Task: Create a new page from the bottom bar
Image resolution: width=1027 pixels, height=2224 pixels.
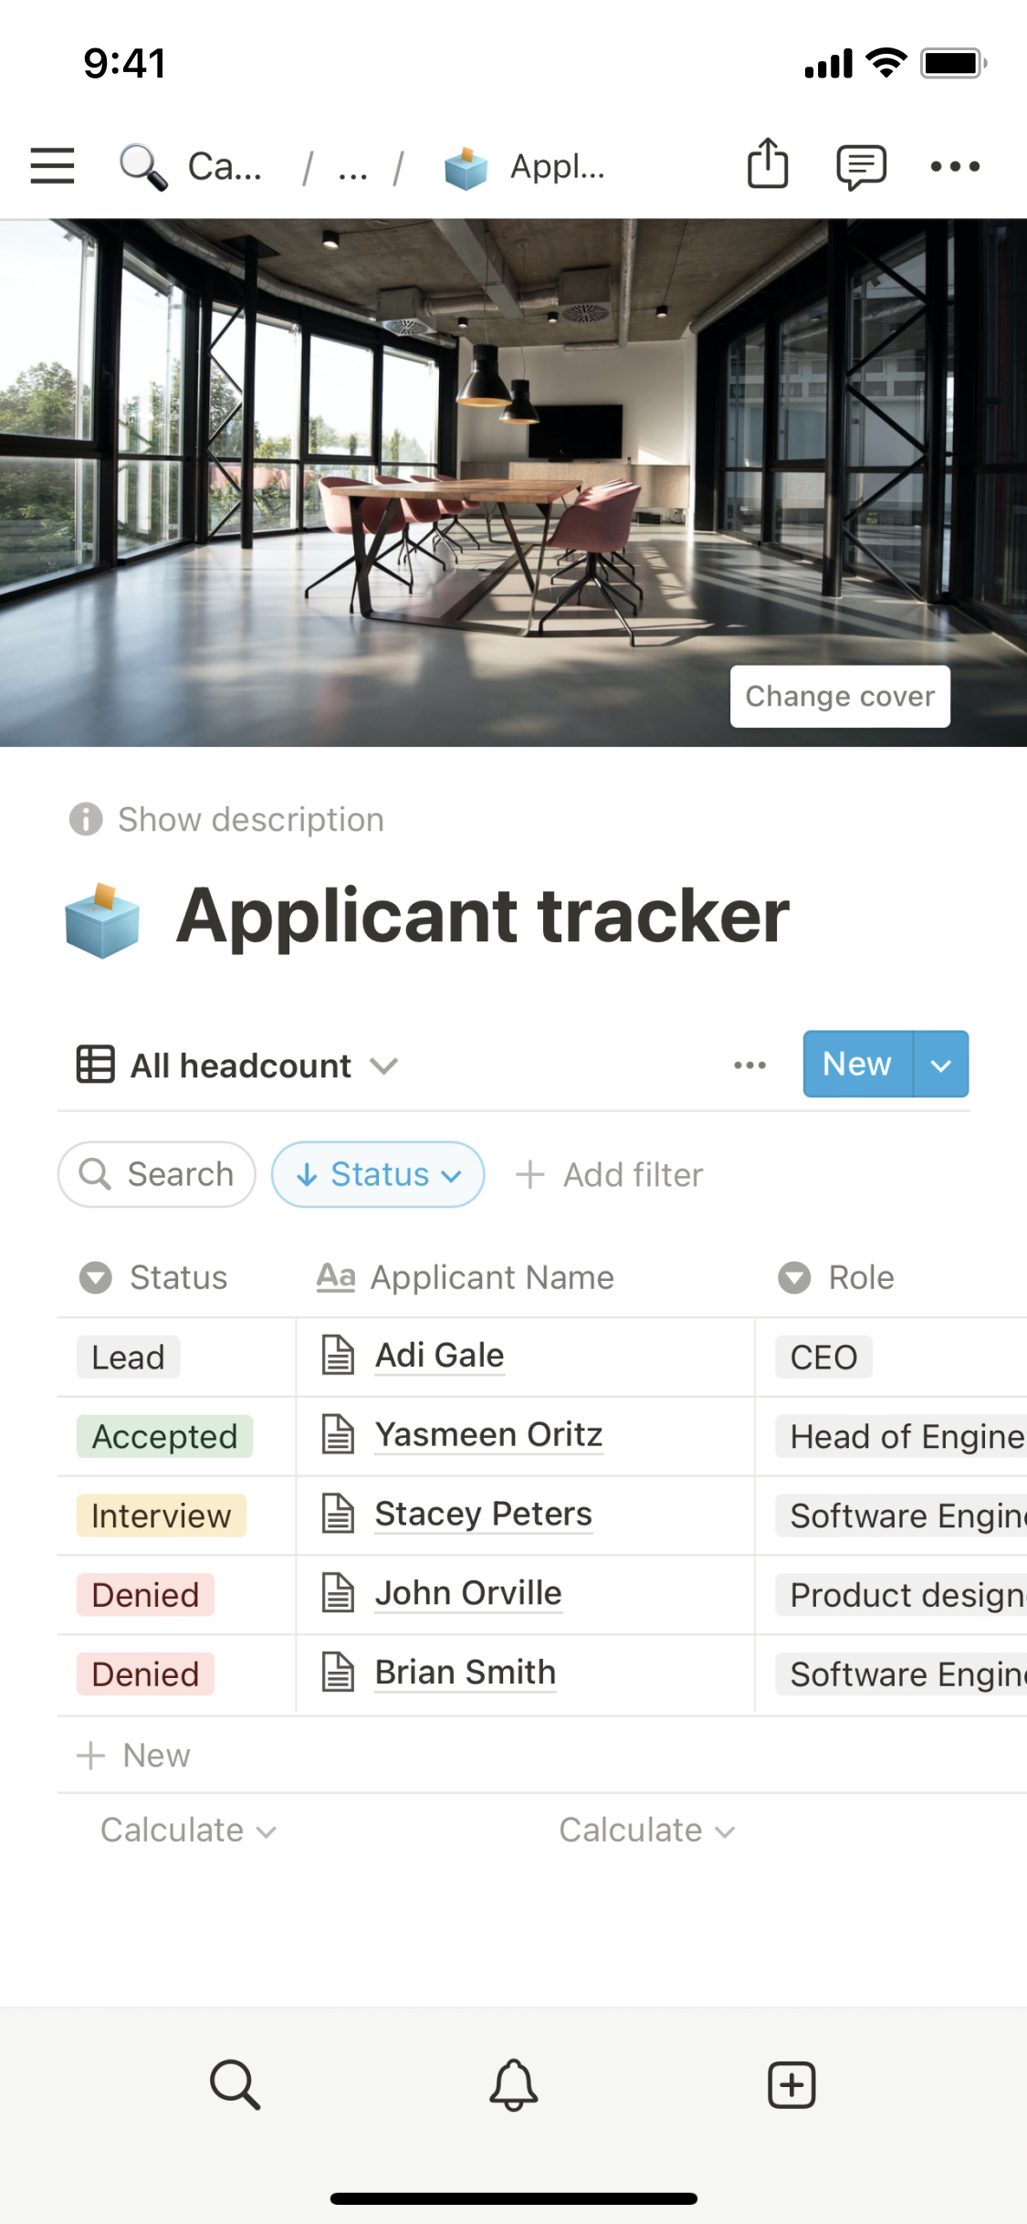Action: pyautogui.click(x=791, y=2084)
